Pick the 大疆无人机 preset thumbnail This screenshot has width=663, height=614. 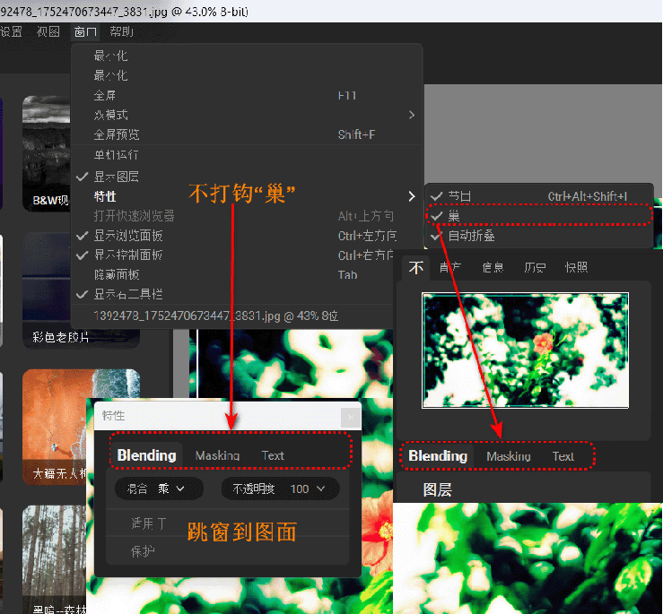click(81, 427)
